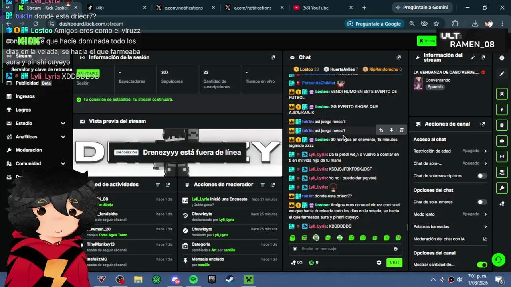Screen dimensions: 511x287
Task: Open Minecraft from the taskbar
Action: click(x=249, y=279)
